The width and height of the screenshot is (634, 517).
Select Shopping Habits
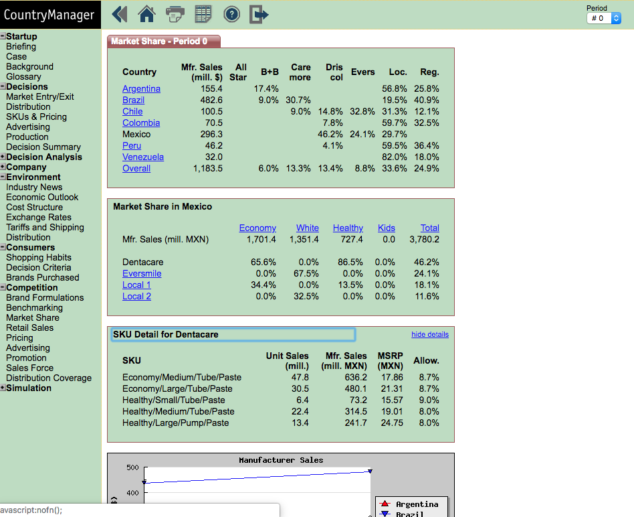38,257
